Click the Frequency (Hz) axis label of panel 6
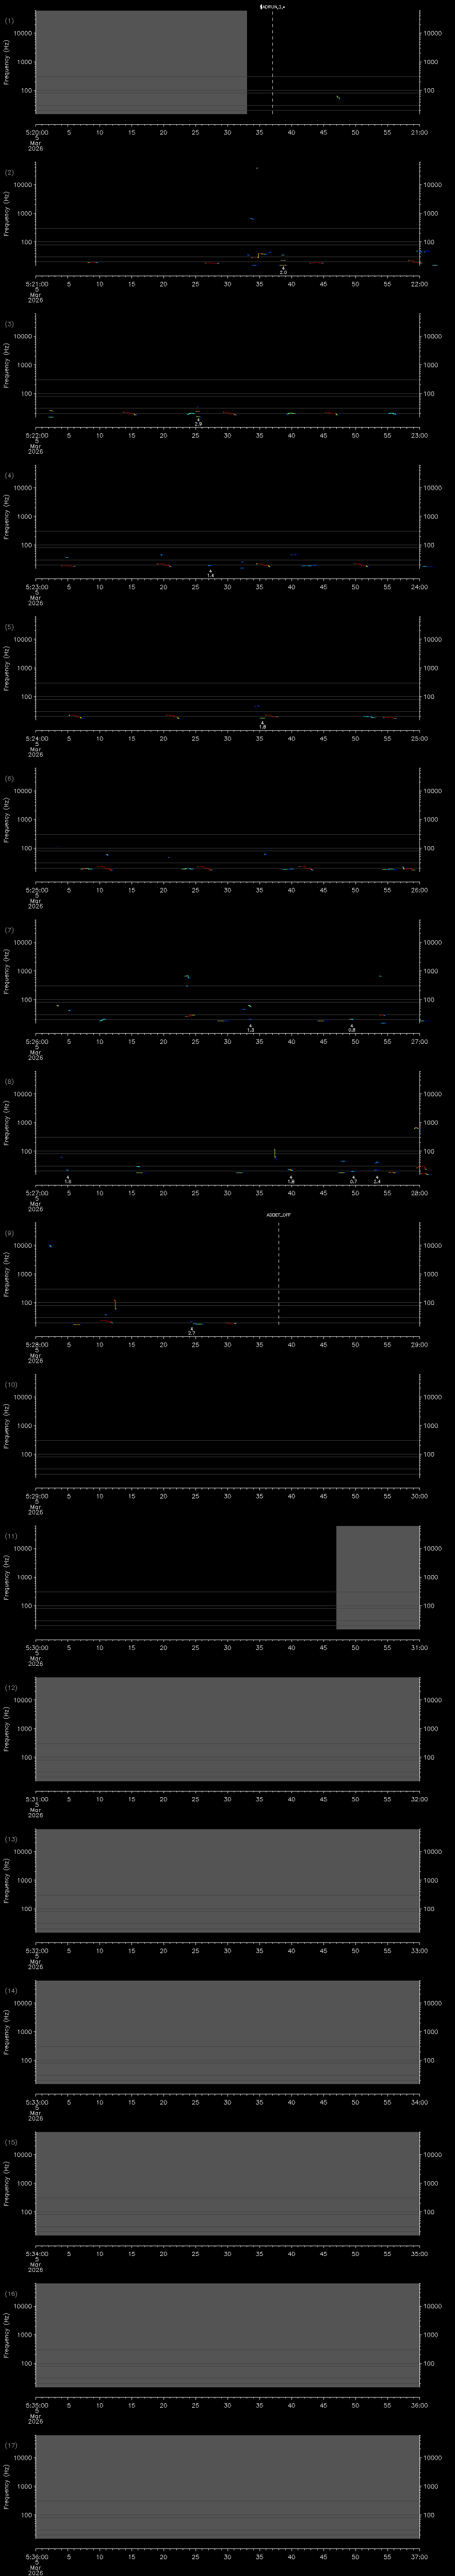The height and width of the screenshot is (2576, 455). tap(7, 820)
